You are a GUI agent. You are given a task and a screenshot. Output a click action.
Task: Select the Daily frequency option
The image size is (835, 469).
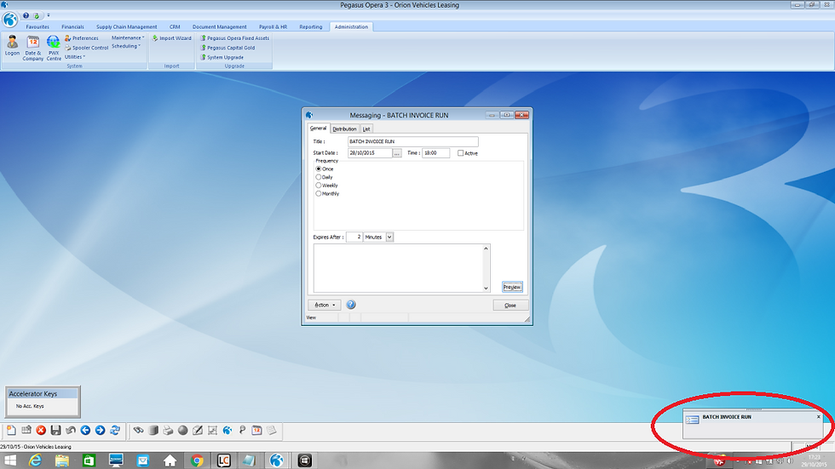click(x=319, y=177)
